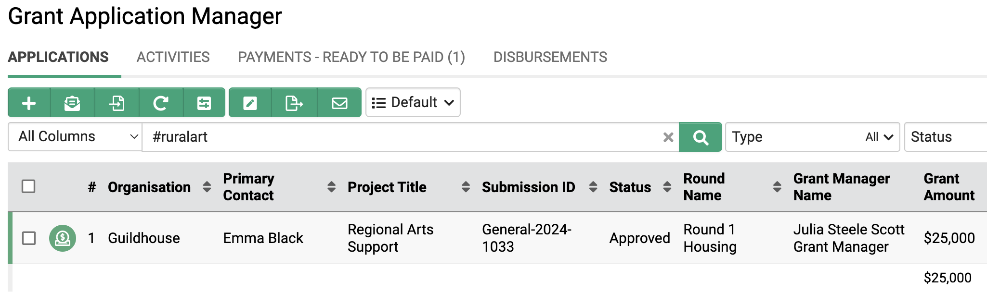The width and height of the screenshot is (987, 293).
Task: Click the refresh arrow icon
Action: pyautogui.click(x=161, y=103)
